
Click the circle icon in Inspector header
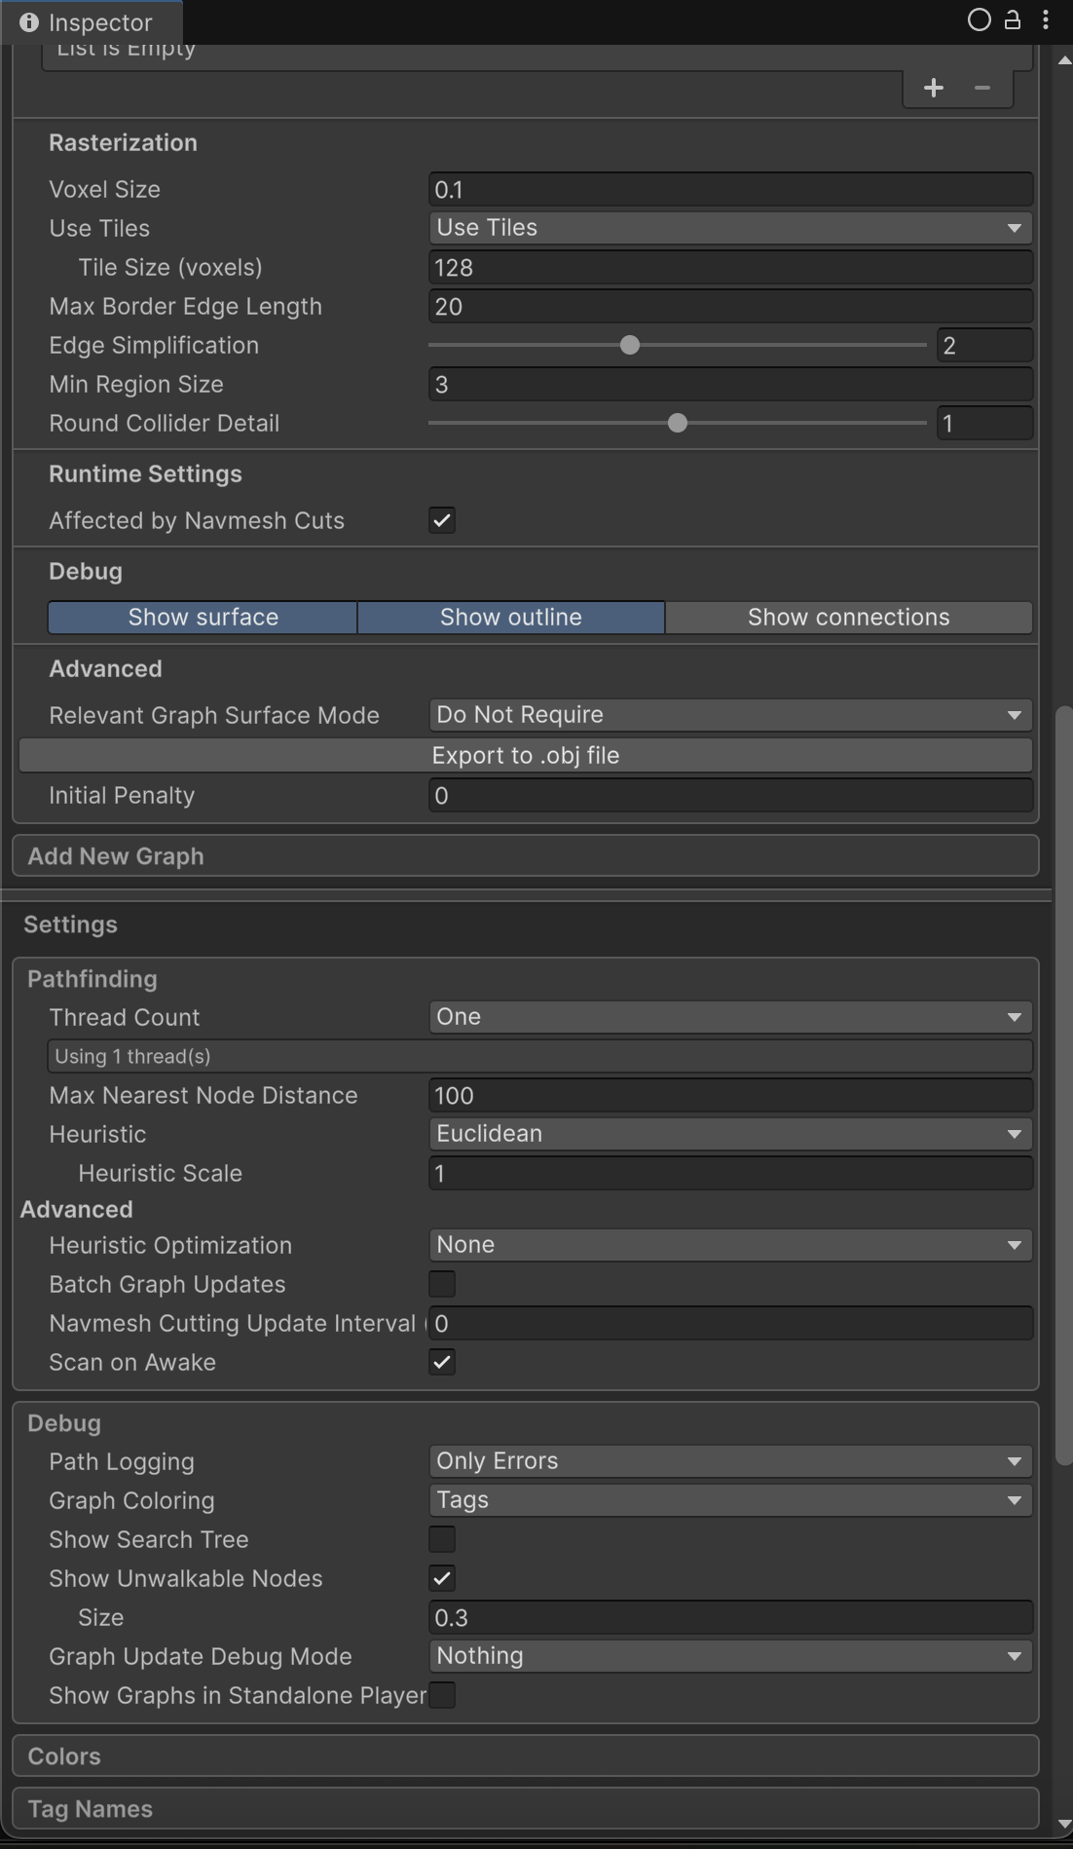[x=979, y=20]
